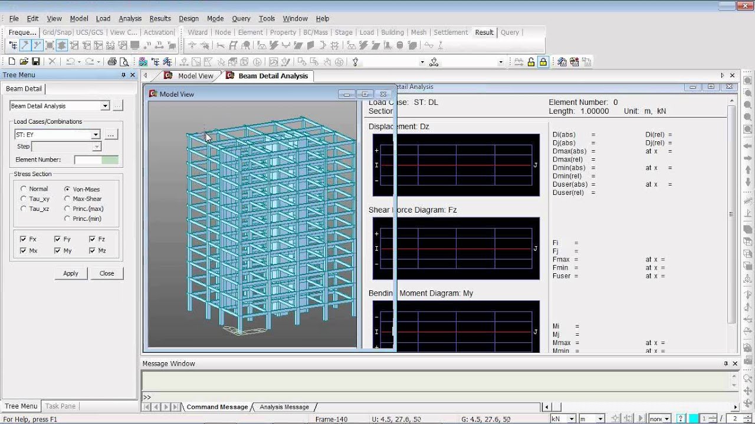Screen dimensions: 755x424
Task: Select the Tau_xy radio button
Action: pos(24,199)
